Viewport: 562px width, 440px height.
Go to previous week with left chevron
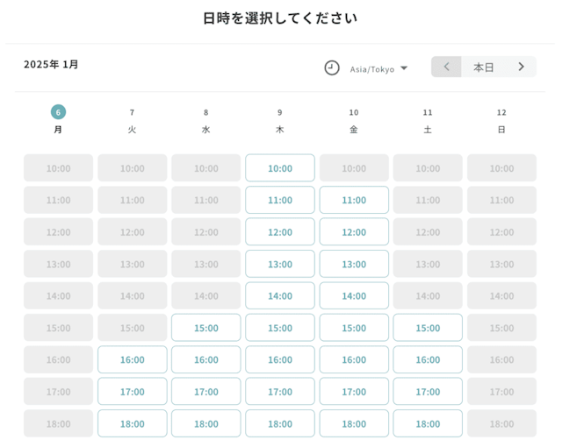pyautogui.click(x=446, y=67)
